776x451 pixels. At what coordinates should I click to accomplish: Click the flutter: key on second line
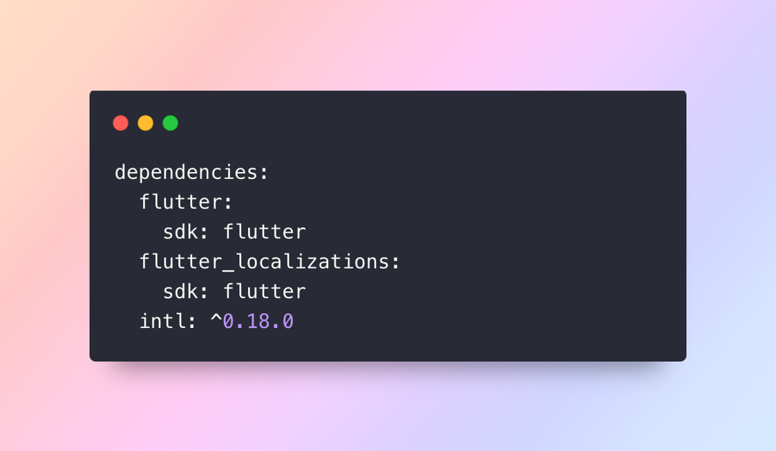point(186,202)
